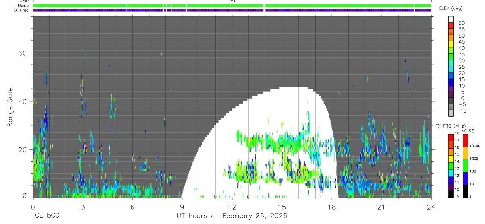Viewport: 485px width, 224px height.
Task: Pick the green TX FRQ swatch between 13 and 14
Action: pos(451,166)
